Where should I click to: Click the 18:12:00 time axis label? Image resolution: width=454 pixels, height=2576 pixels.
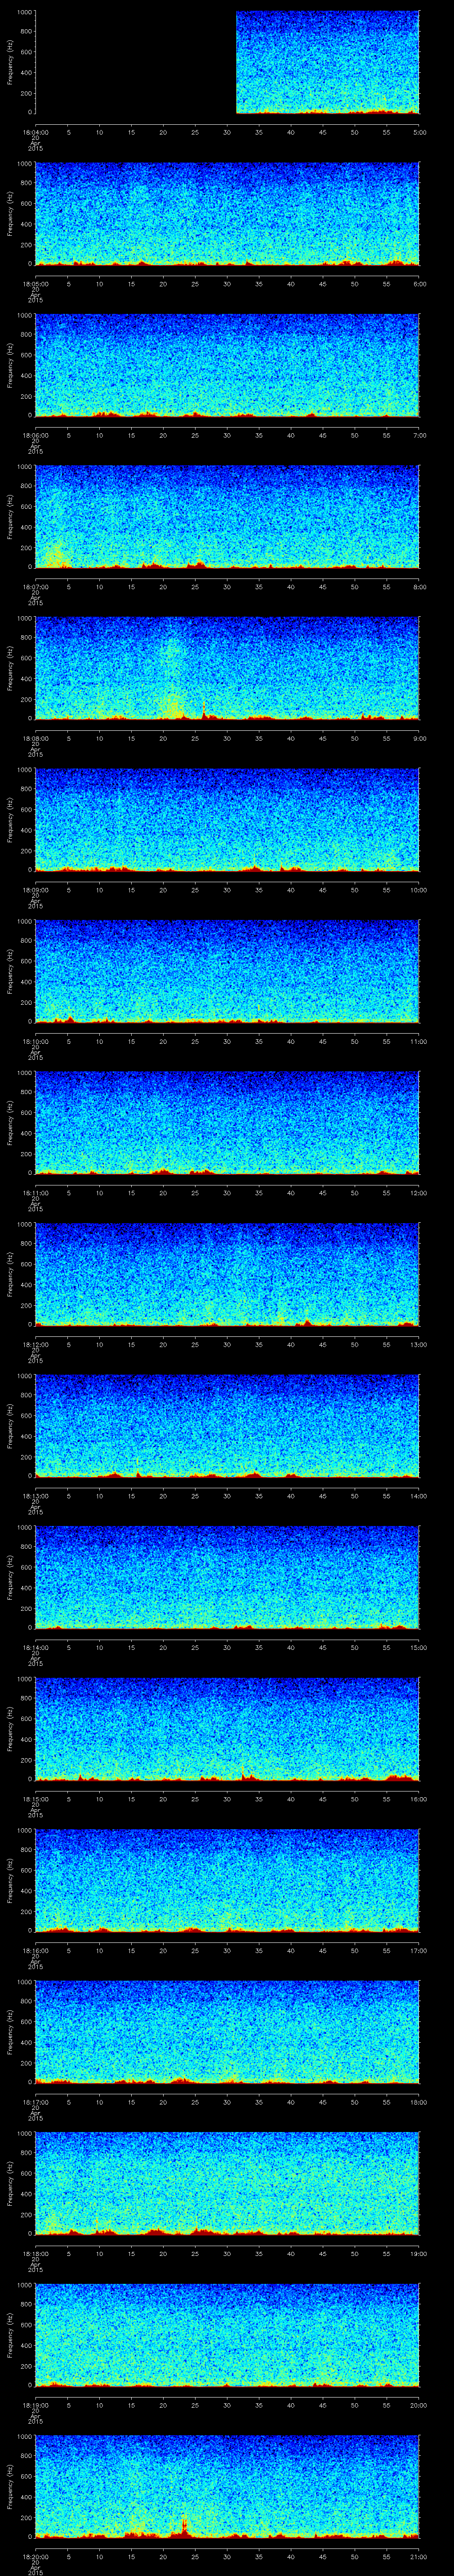35,1344
